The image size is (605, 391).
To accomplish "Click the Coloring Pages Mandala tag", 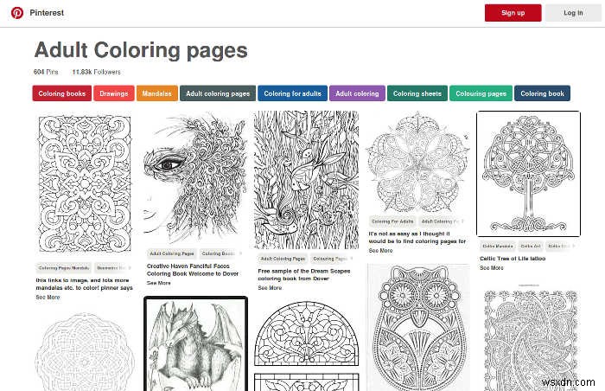I will (64, 268).
